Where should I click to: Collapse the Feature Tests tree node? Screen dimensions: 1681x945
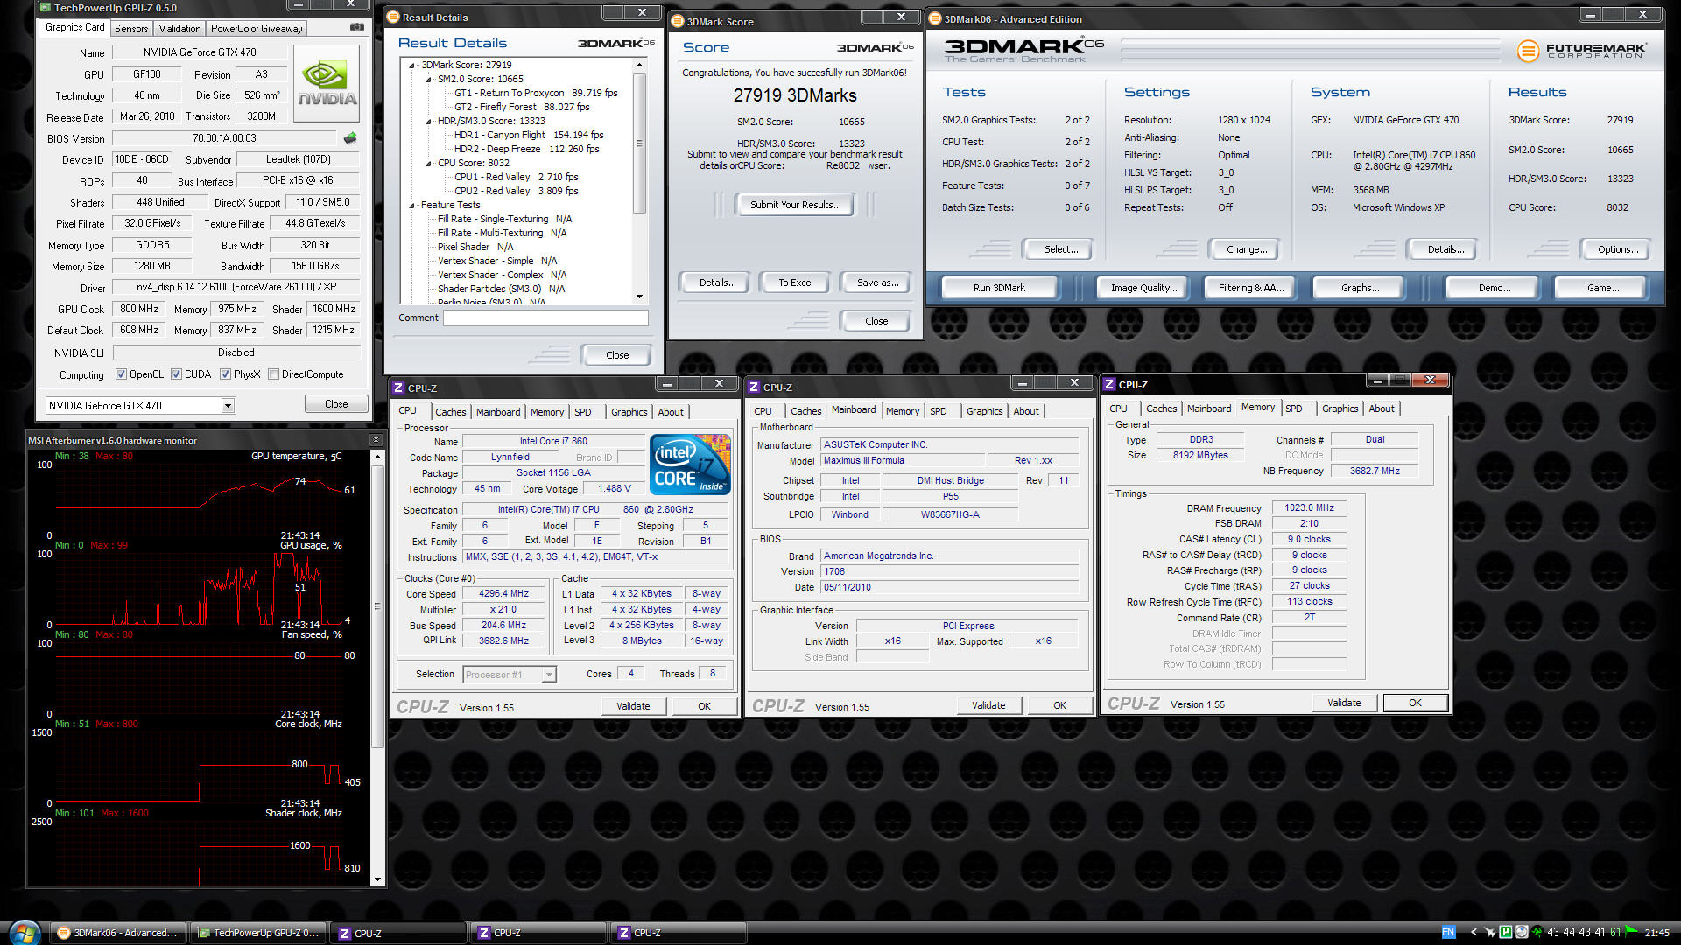click(412, 205)
